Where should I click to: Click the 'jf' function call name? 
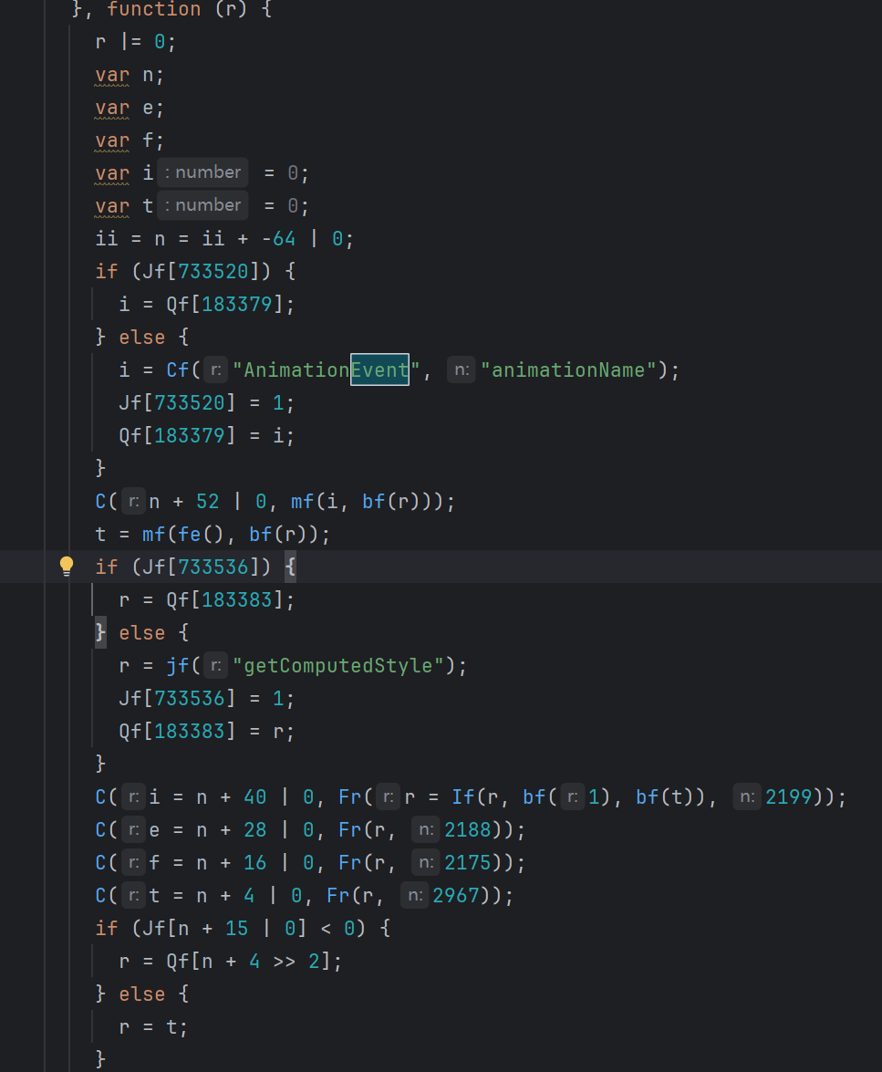click(177, 665)
